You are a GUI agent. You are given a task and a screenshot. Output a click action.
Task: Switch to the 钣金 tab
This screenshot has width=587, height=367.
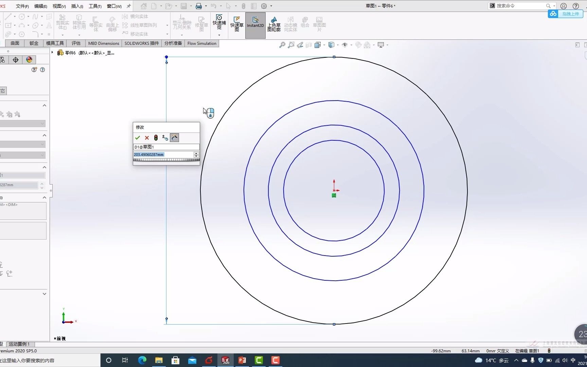click(x=34, y=43)
